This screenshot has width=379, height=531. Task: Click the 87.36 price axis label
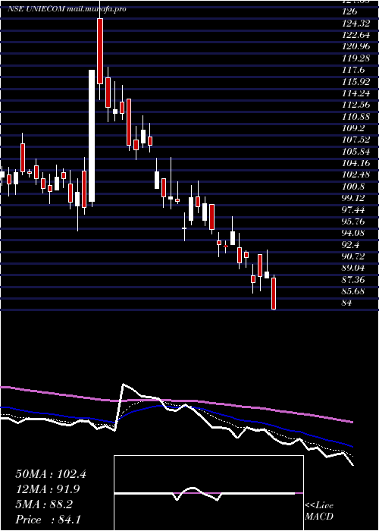[x=353, y=281]
